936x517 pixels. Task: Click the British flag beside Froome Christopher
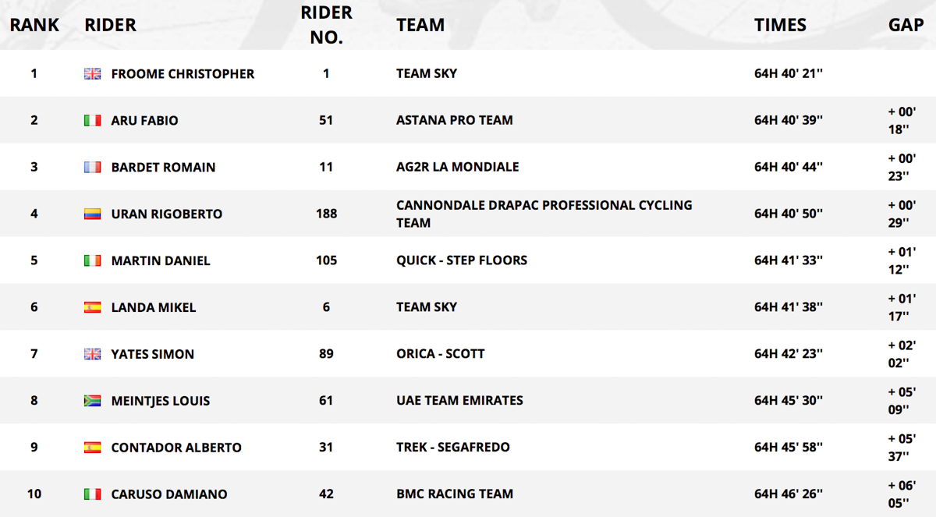pyautogui.click(x=92, y=74)
